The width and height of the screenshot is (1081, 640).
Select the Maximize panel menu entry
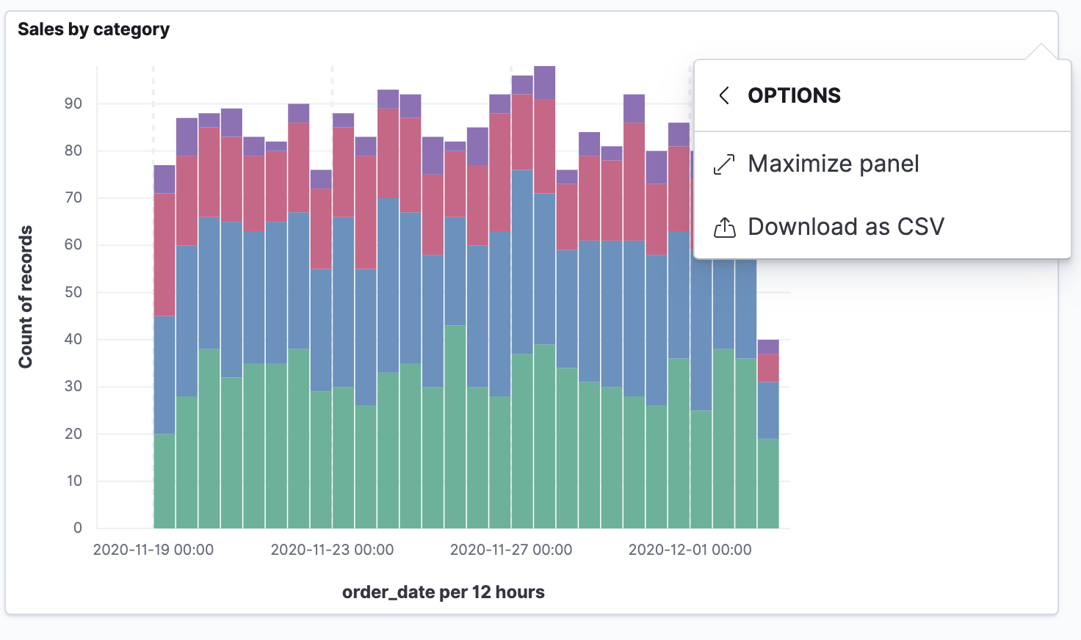point(833,164)
